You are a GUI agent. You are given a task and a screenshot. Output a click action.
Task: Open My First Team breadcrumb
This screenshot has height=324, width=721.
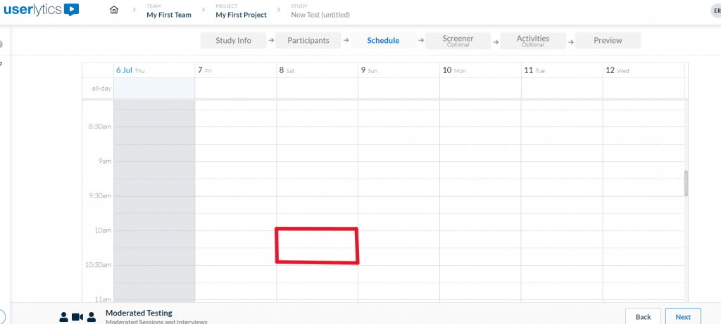pos(170,14)
